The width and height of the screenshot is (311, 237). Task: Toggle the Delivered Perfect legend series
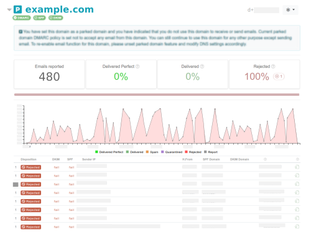point(109,152)
